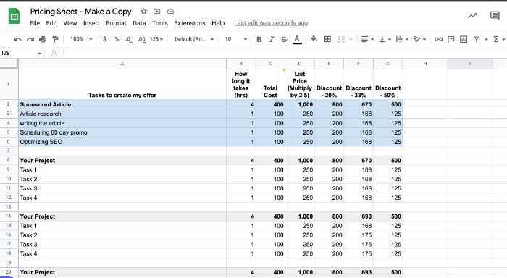Open the File menu
Viewport: 507px width, 278px height.
35,23
